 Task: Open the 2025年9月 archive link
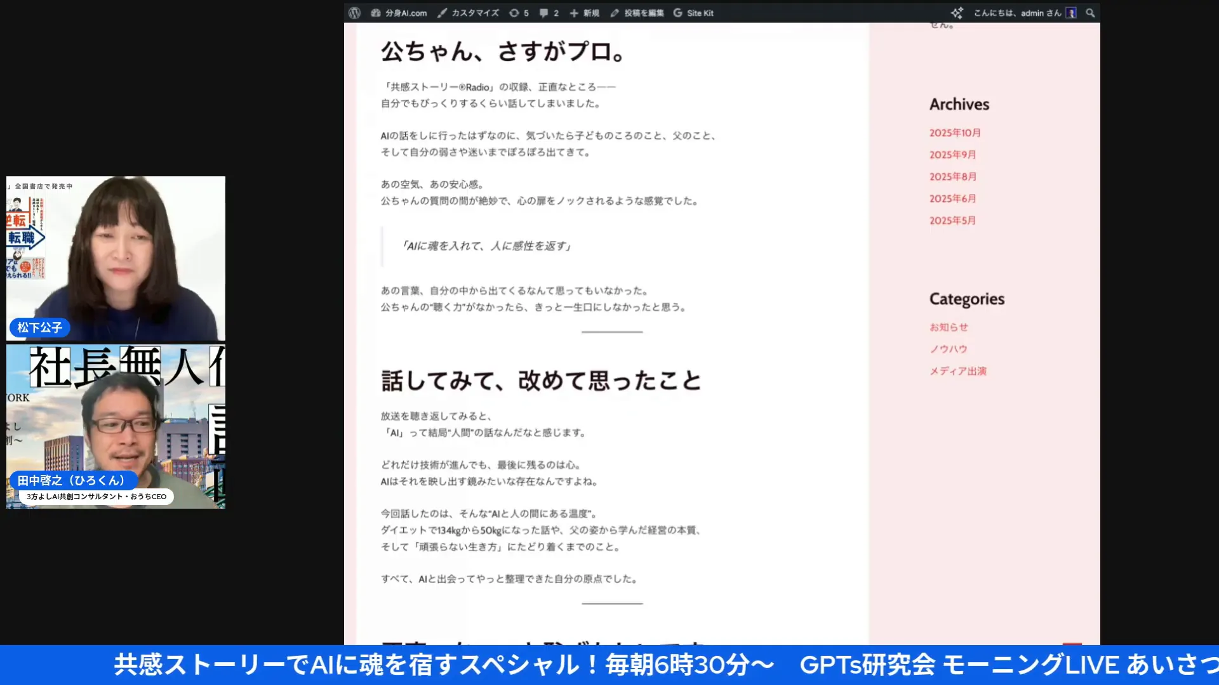(x=952, y=154)
